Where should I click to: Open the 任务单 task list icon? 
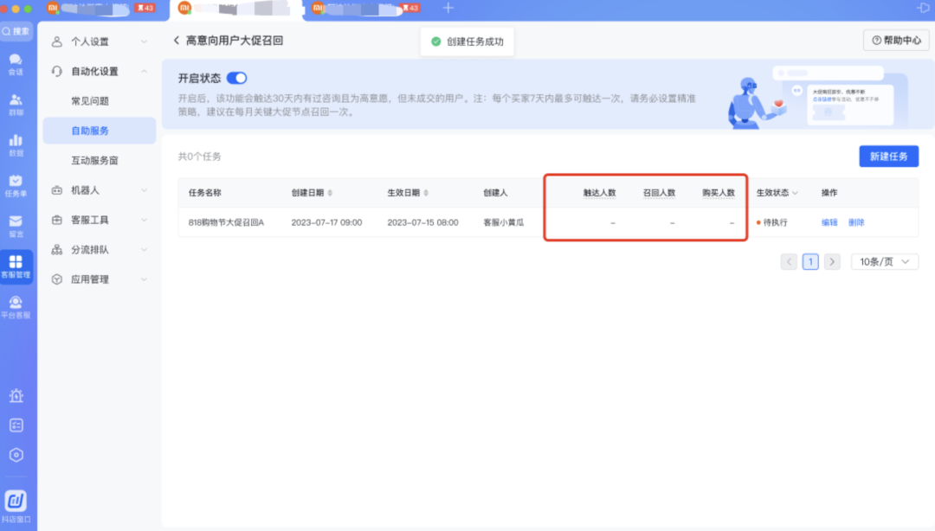(x=16, y=184)
